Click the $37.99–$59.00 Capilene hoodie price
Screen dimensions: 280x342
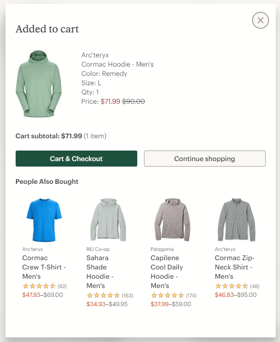[171, 304]
